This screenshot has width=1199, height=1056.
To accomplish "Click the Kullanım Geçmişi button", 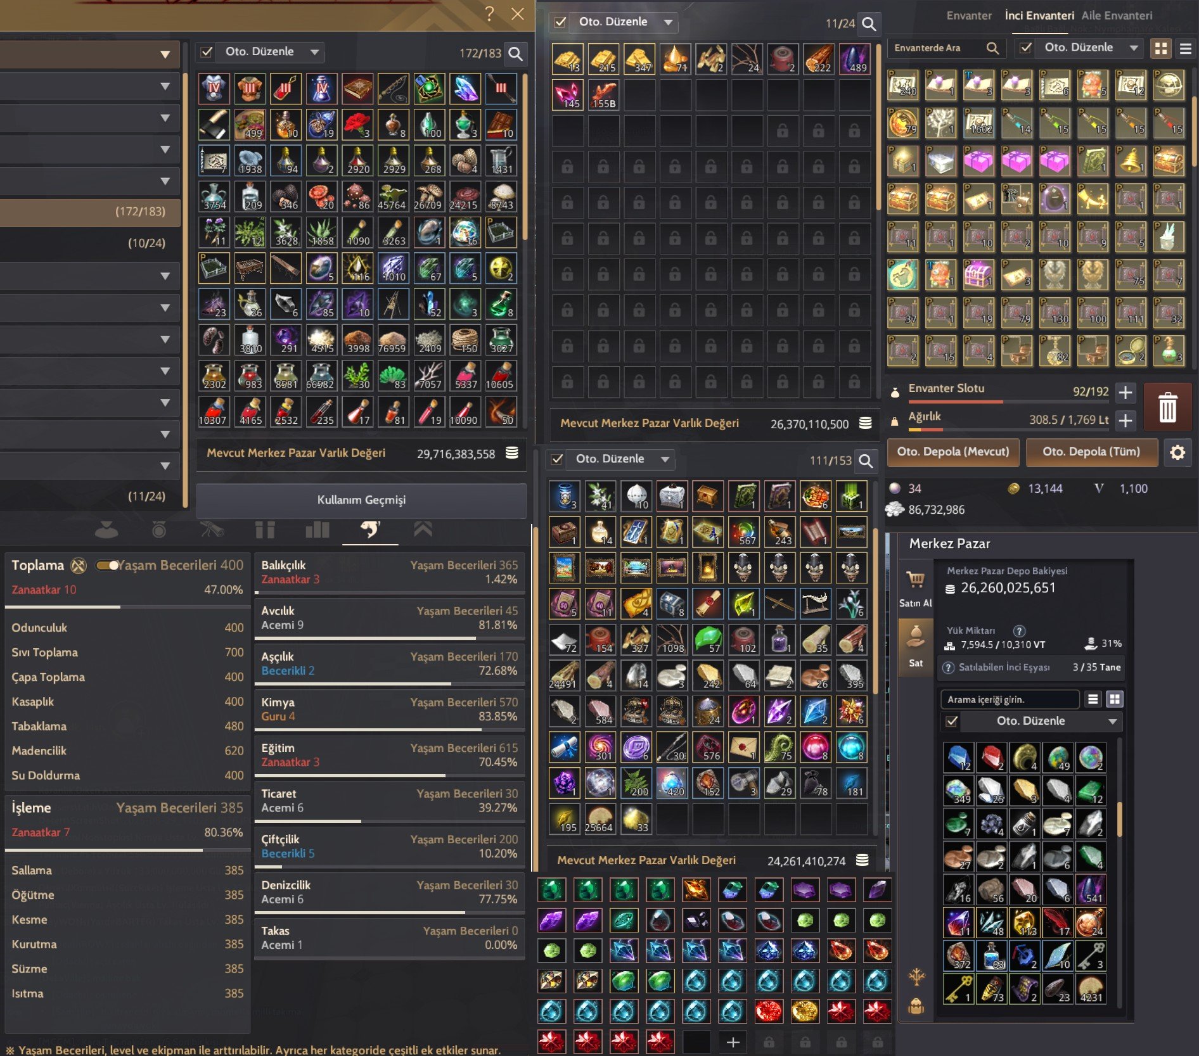I will tap(361, 500).
